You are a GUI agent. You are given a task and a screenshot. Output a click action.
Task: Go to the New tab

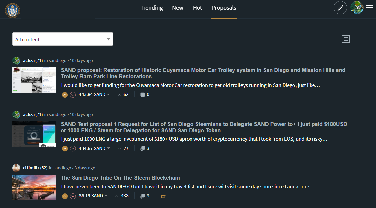tap(178, 8)
